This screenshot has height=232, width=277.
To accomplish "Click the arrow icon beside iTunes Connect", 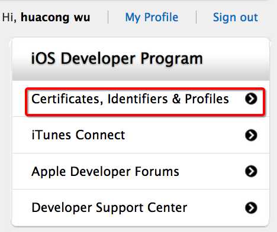I will 251,135.
